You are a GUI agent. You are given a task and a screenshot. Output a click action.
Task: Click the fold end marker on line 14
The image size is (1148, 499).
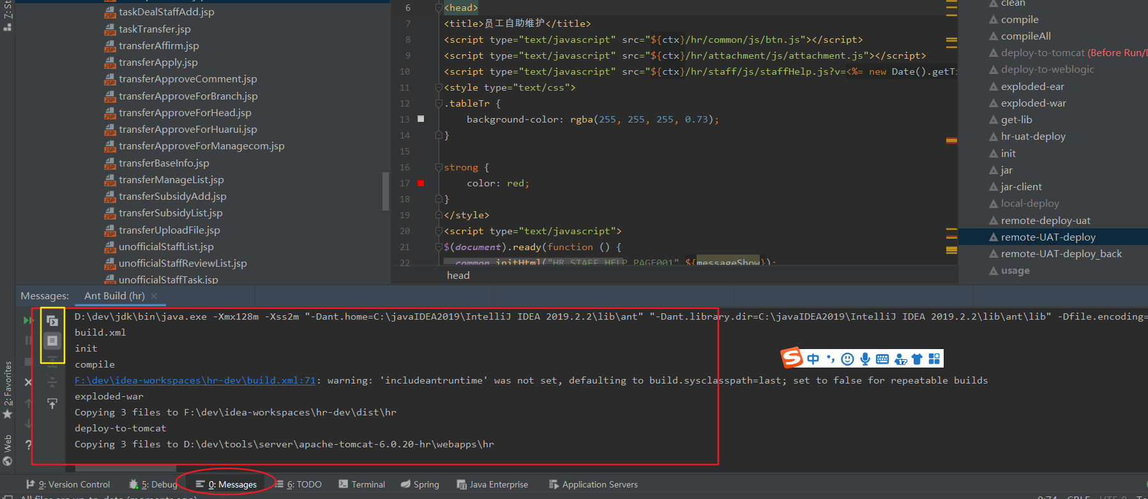[x=439, y=135]
